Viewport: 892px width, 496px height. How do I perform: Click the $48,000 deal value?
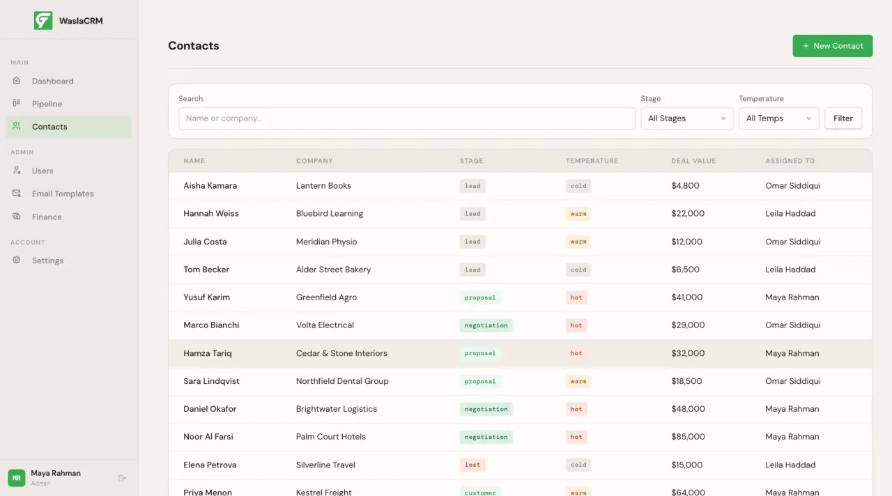coord(688,409)
